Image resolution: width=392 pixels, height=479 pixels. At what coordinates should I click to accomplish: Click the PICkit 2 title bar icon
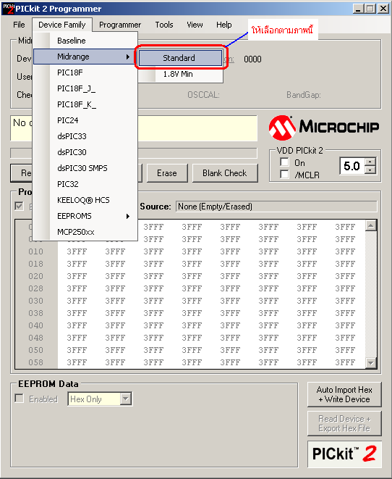coord(8,9)
